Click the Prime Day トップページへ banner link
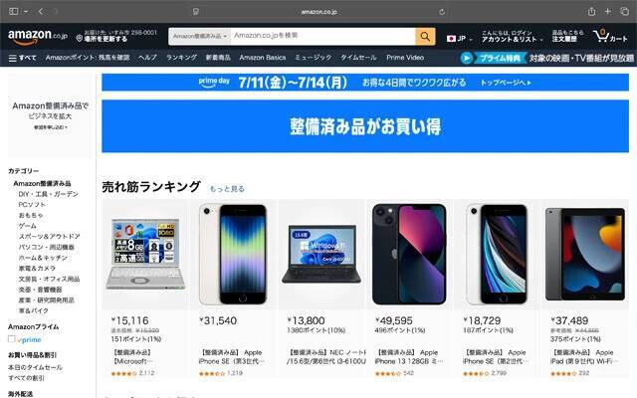Screen dimensions: 637x398 (506, 83)
